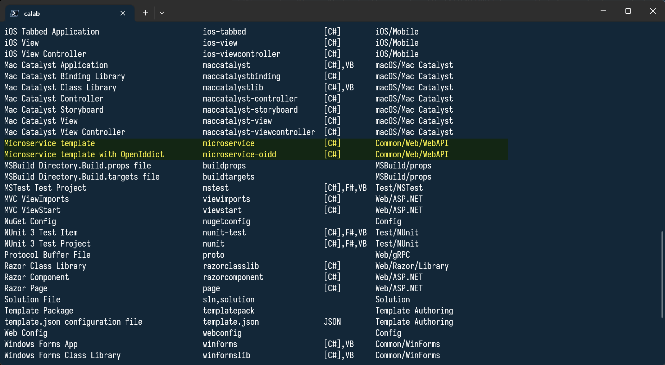Click 'Protocol Buffer File' text

point(47,255)
